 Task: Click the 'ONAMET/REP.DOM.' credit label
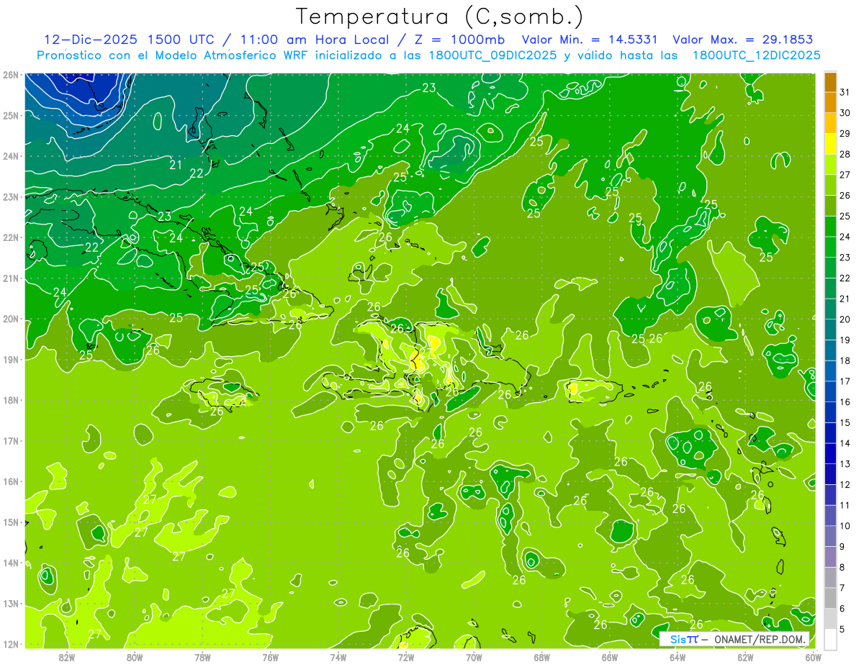tap(760, 639)
